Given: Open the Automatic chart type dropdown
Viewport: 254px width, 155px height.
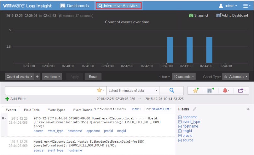Looking at the screenshot, I should 236,77.
